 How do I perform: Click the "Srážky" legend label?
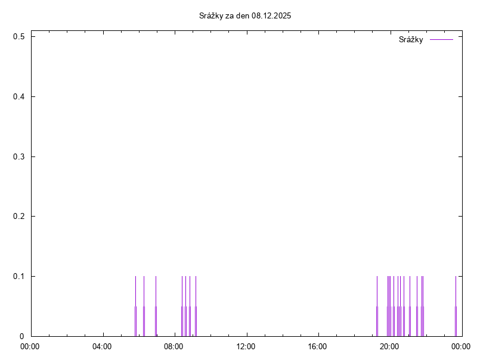tap(411, 40)
